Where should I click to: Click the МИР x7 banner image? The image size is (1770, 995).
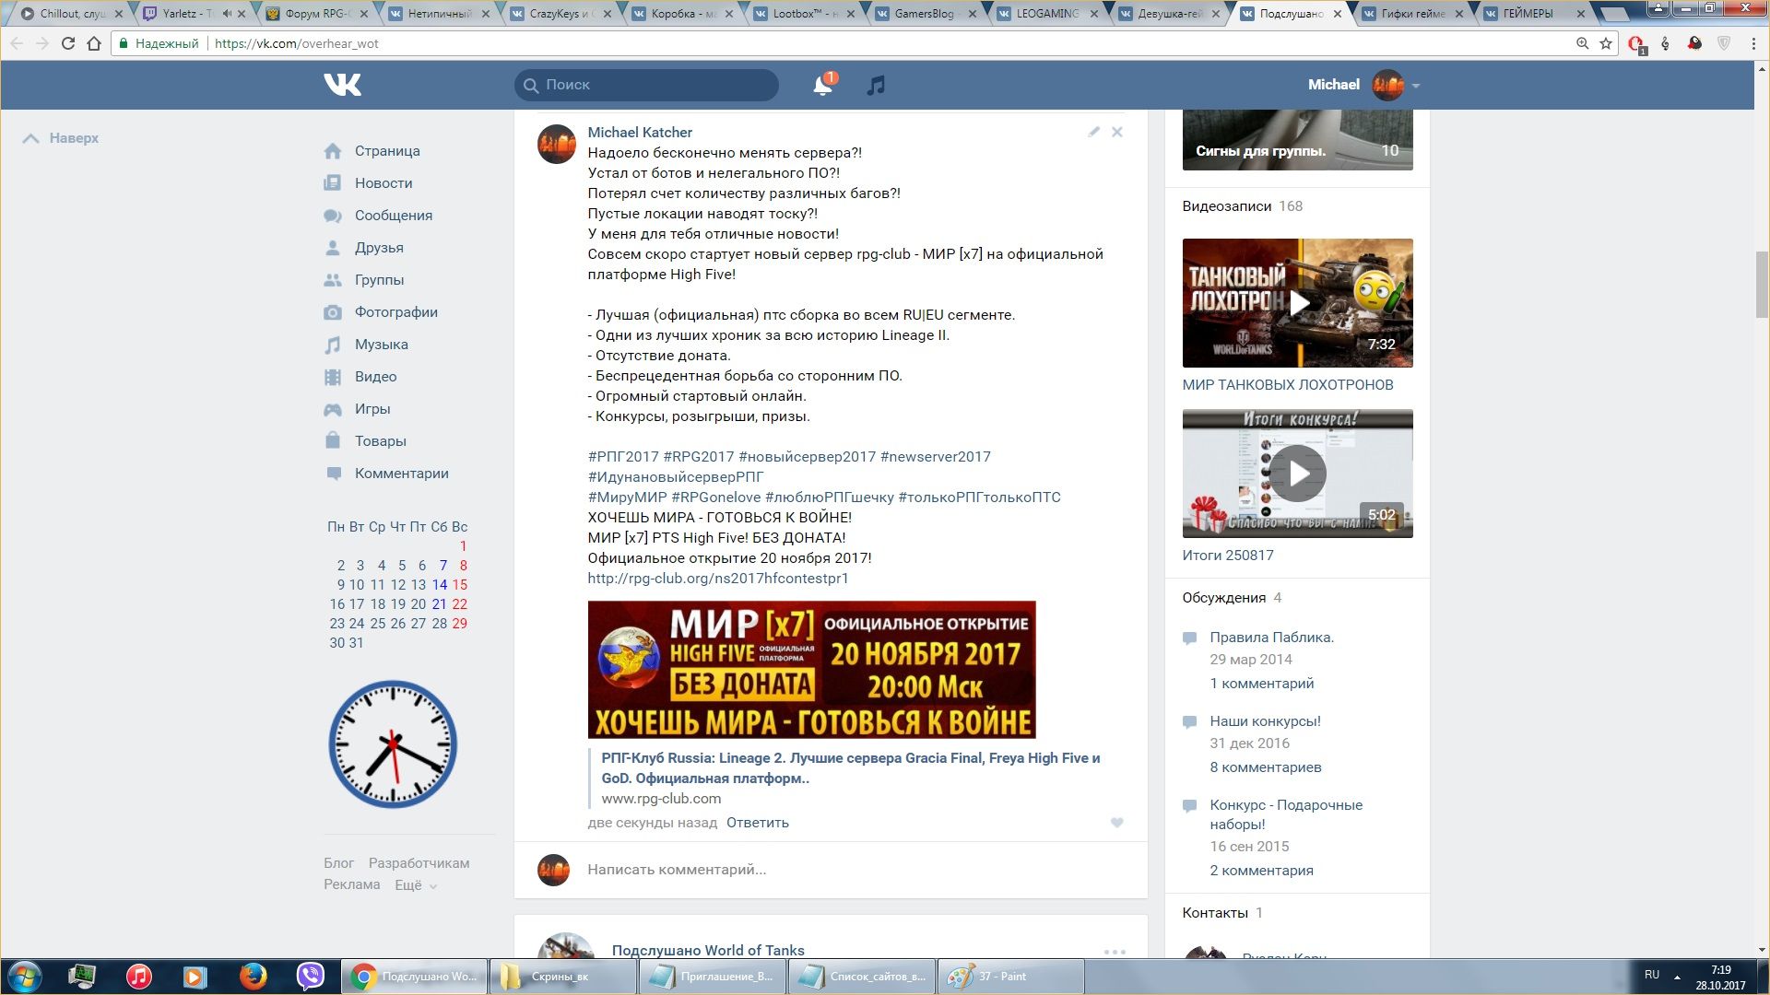[x=811, y=670]
